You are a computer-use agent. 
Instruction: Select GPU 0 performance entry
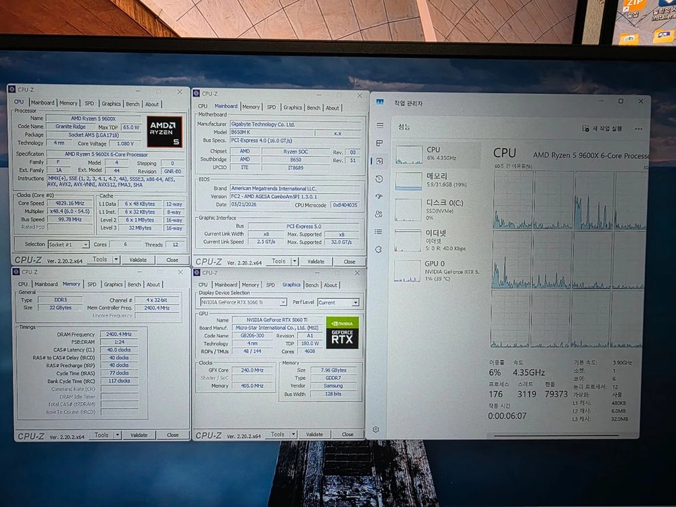[x=437, y=270]
